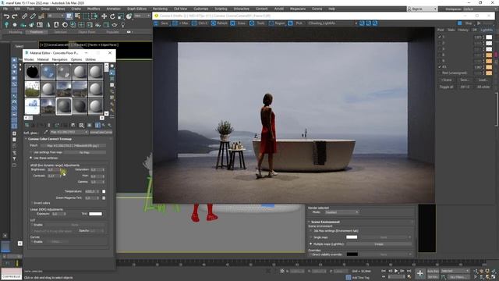This screenshot has width=499, height=281.
Task: Select the Unlink Selection tool
Action: [33, 16]
